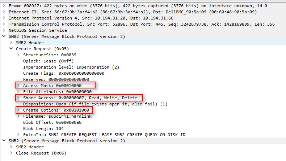Screen dimensions: 286x161
Task: Expand the Filename subdir\1.hardlink field
Action: point(18,116)
